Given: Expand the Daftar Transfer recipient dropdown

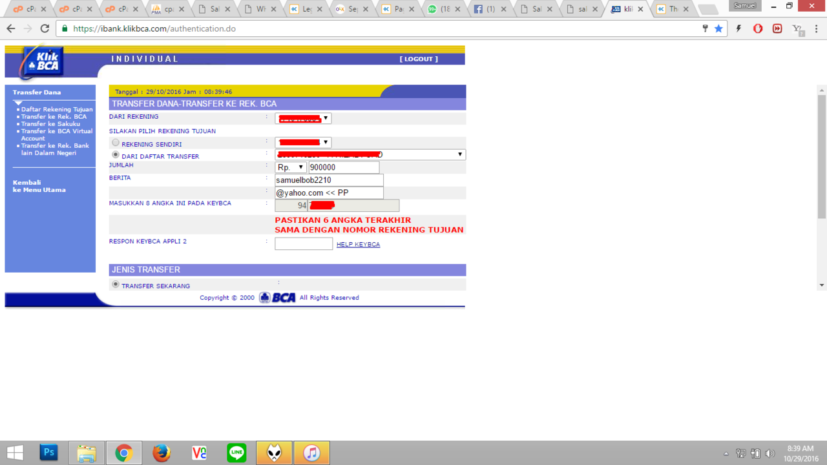Looking at the screenshot, I should pos(370,154).
